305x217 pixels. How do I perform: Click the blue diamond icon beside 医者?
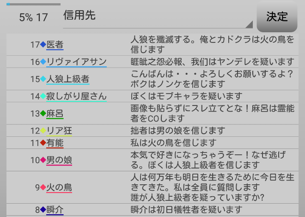43,45
